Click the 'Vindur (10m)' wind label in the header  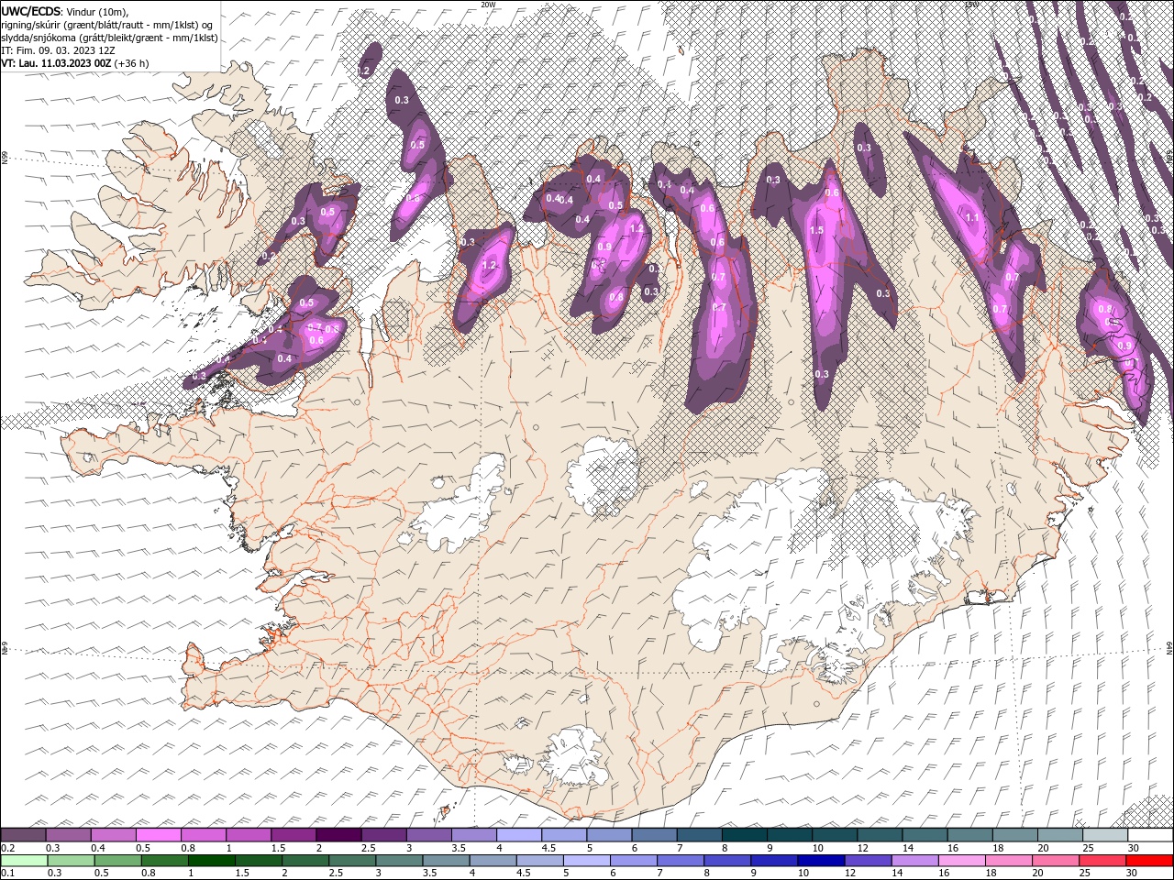coord(98,11)
